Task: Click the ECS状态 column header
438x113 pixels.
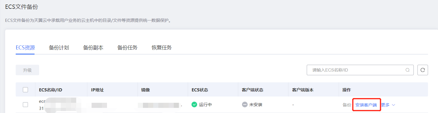Action: click(200, 90)
